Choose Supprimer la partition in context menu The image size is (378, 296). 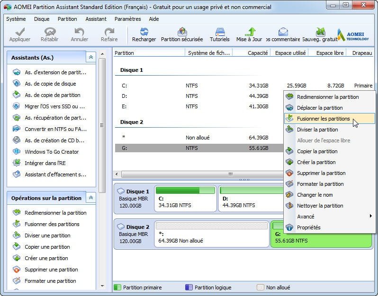click(x=330, y=173)
